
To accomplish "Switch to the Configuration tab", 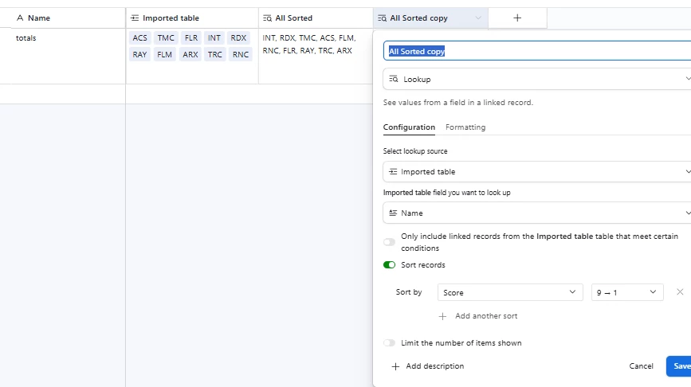I will pyautogui.click(x=409, y=127).
